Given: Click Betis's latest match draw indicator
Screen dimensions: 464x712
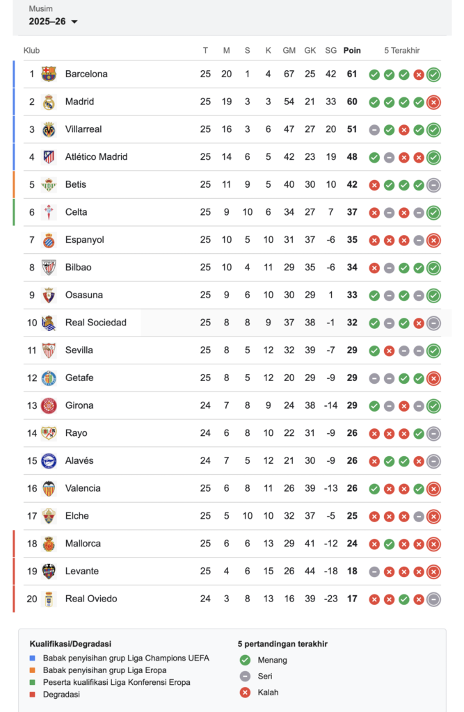Looking at the screenshot, I should point(433,185).
